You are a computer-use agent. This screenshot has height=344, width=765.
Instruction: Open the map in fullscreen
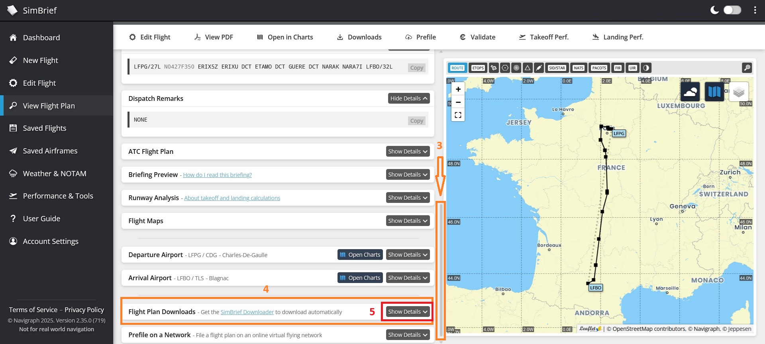pos(458,115)
